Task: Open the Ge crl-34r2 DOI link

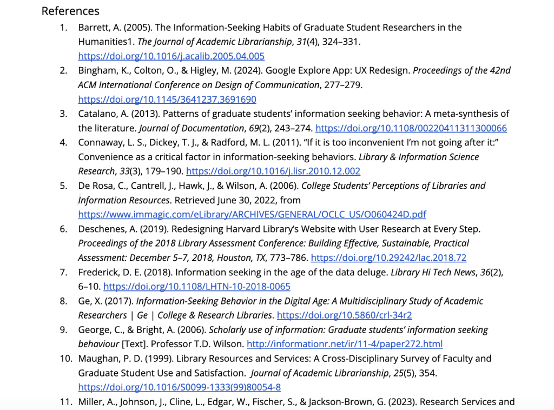Action: [344, 315]
